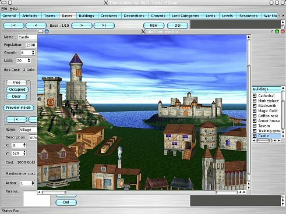This screenshot has width=286, height=214.
Task: Click the Free button
Action: click(x=16, y=83)
